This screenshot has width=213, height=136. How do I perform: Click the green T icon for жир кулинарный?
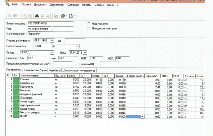pos(16,105)
